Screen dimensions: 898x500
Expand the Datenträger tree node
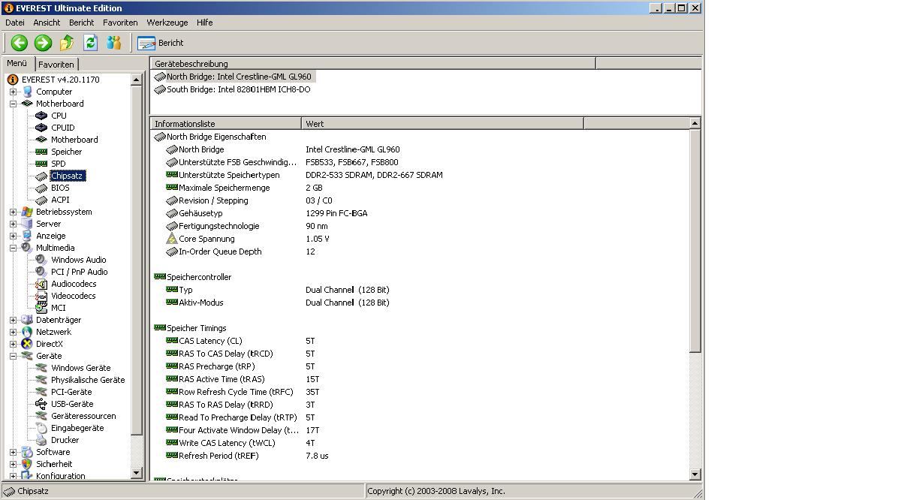[x=13, y=320]
